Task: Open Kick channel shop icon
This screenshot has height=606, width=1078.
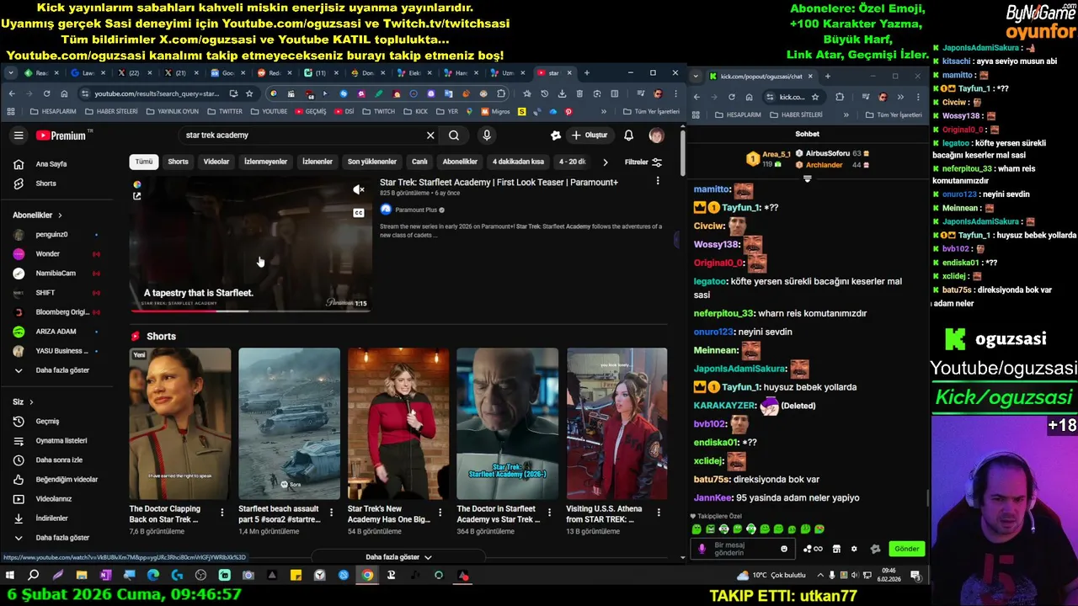Action: [836, 549]
